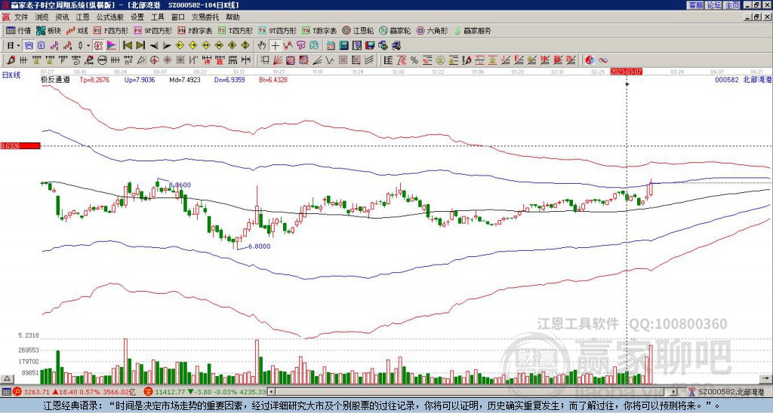Open the 设置 menu

click(137, 17)
